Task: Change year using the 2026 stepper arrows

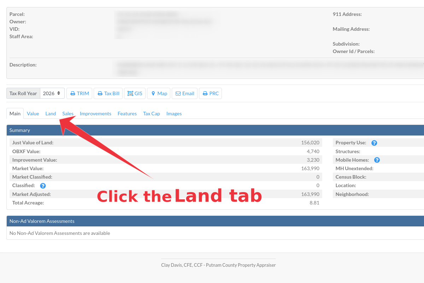Action: [x=58, y=93]
